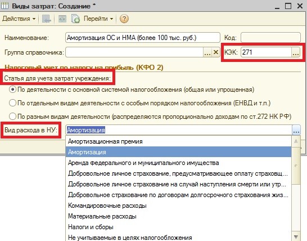Click the find in list toolbar icon
This screenshot has height=241, width=307.
pos(47,19)
